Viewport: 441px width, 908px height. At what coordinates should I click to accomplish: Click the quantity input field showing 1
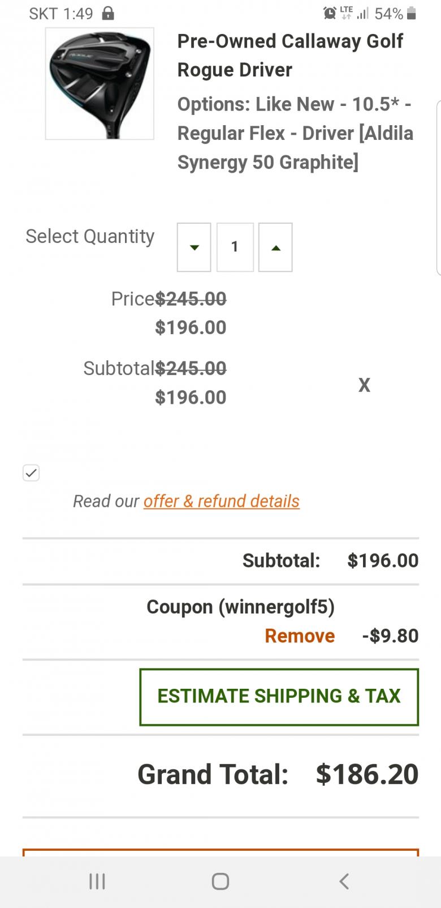[235, 247]
